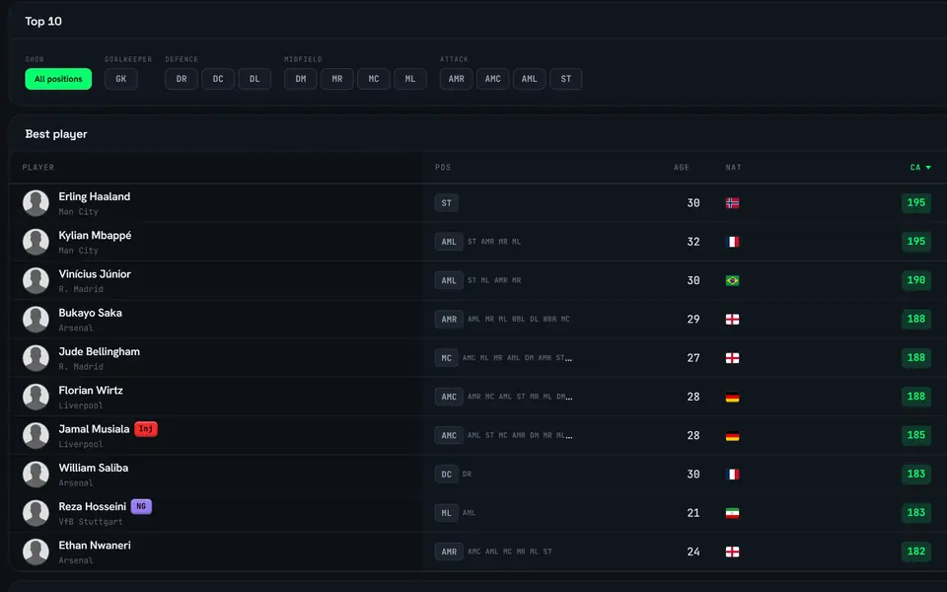
Task: Click the England flag in Ethan Nwaneri's row
Action: click(732, 552)
